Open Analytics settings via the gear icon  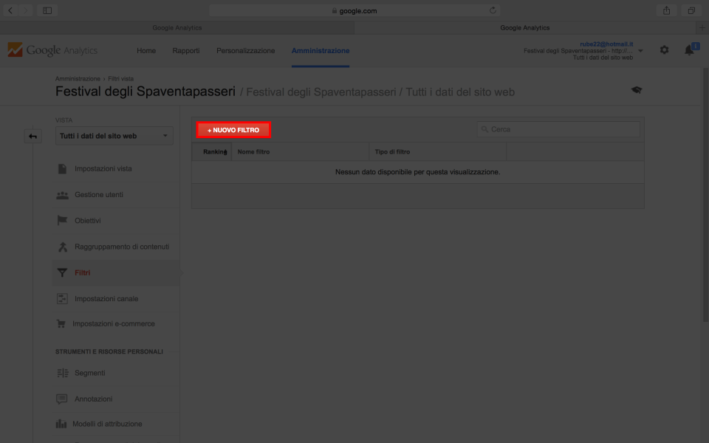tap(663, 49)
